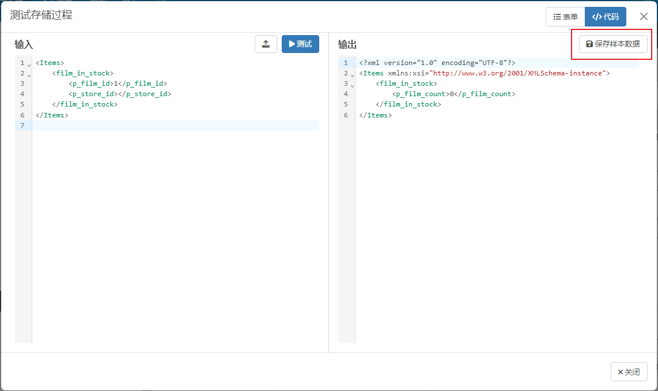Collapse input film_in_stock fold arrow
Viewport: 658px width, 391px height.
point(29,75)
